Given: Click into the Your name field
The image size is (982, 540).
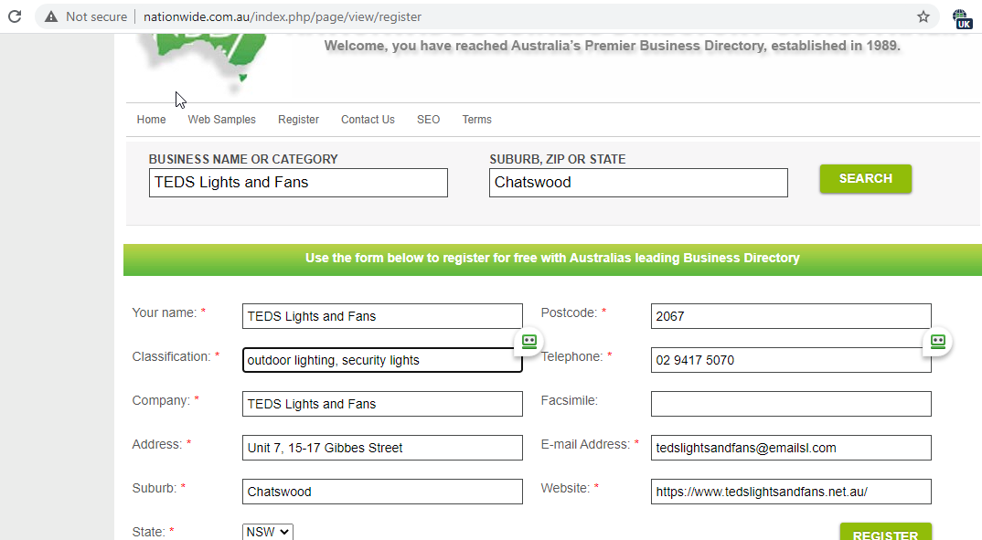Looking at the screenshot, I should coord(382,316).
